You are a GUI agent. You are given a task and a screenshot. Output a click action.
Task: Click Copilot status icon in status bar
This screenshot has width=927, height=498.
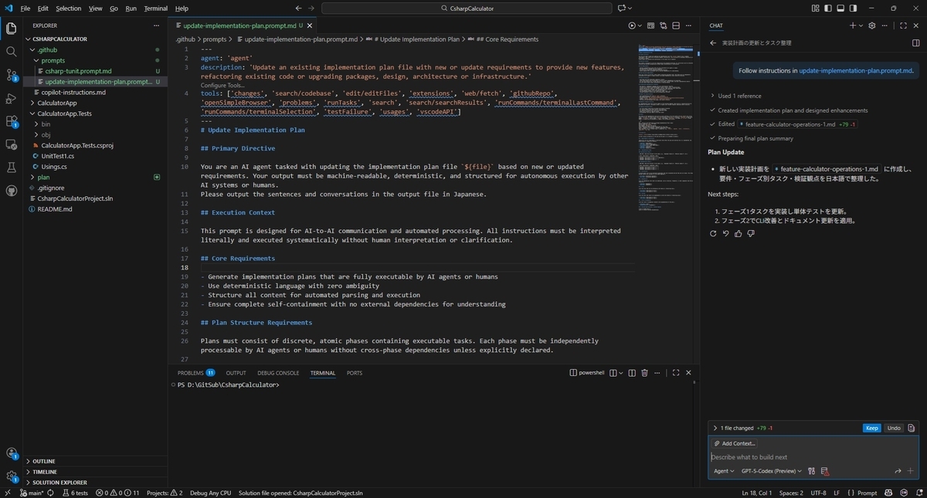888,493
